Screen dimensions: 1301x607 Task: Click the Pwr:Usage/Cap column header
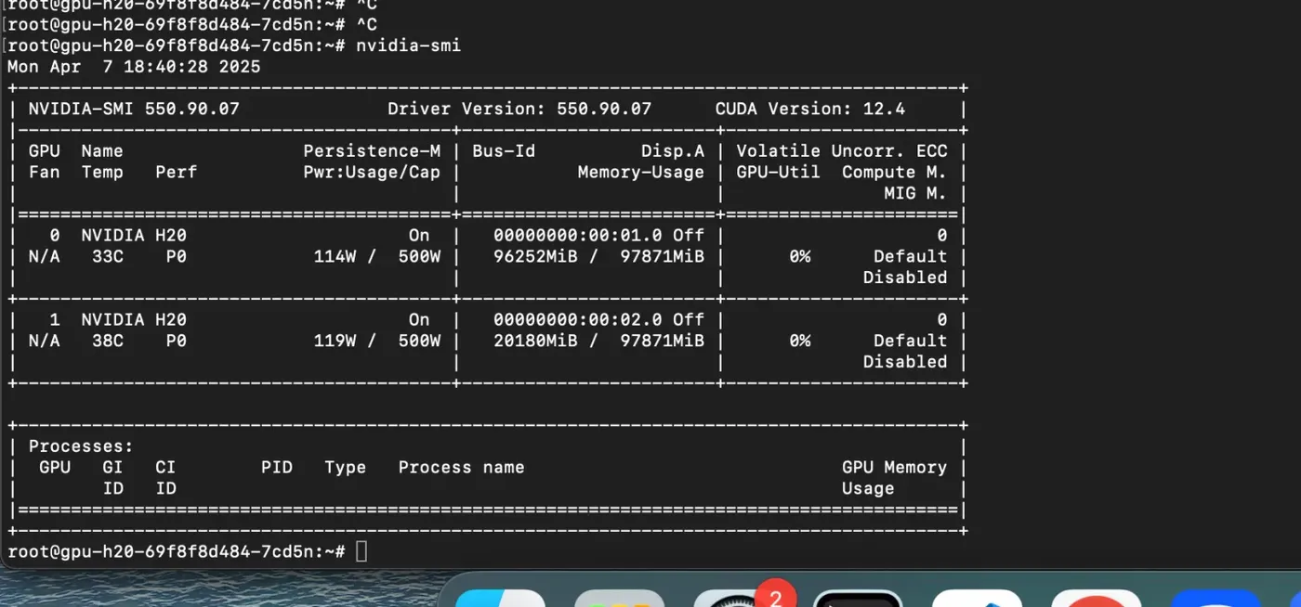click(372, 172)
